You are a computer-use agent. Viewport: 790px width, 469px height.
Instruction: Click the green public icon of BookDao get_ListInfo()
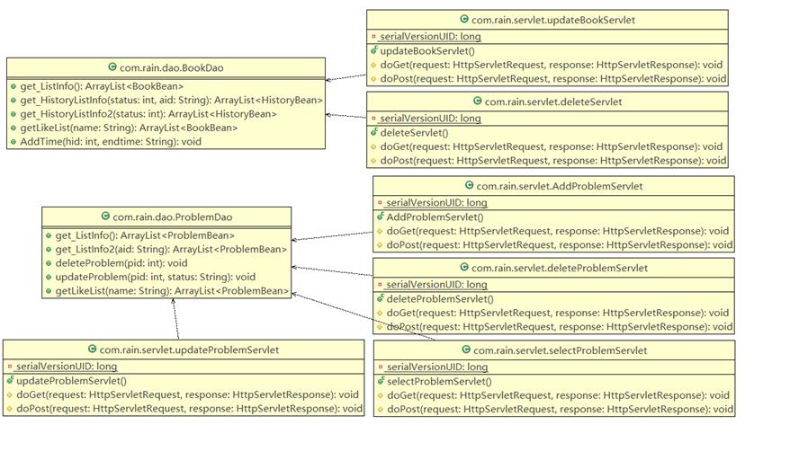(13, 86)
